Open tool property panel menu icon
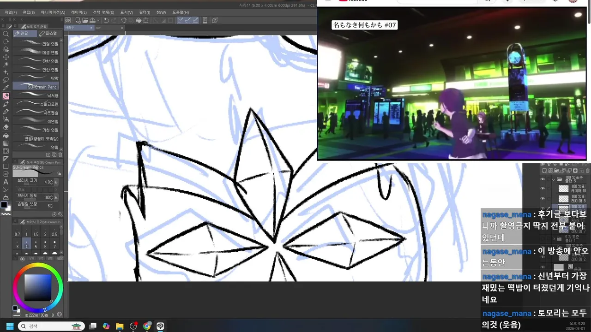This screenshot has height=332, width=591. tap(15, 162)
